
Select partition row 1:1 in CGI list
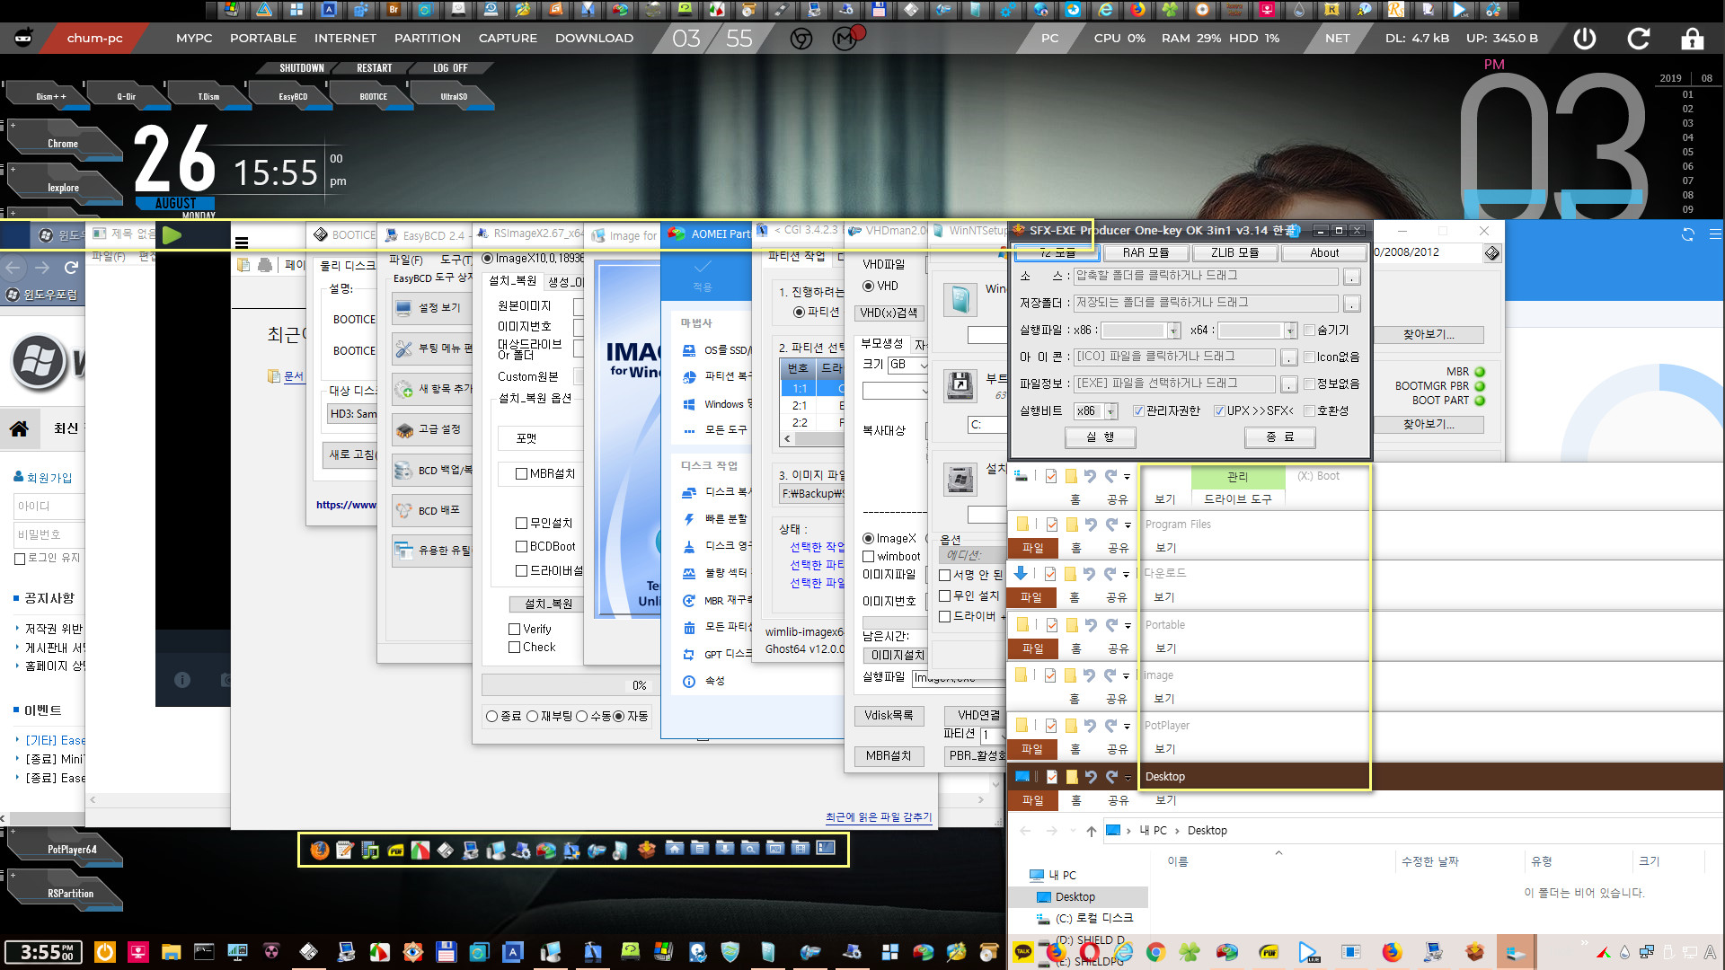[813, 389]
